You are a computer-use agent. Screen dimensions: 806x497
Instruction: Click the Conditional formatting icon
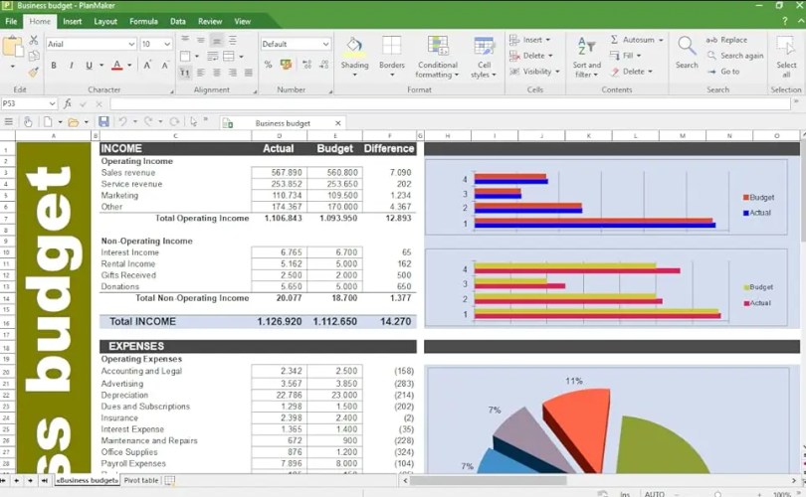tap(438, 46)
